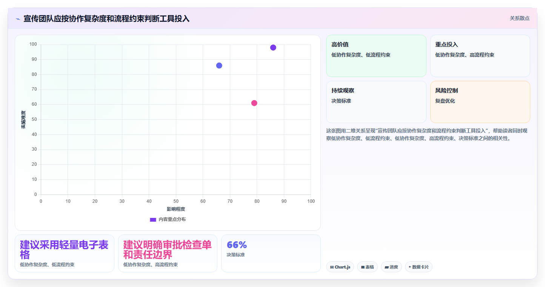Click the purple scatter point near the top right
Viewport: 545px width, 287px height.
273,48
